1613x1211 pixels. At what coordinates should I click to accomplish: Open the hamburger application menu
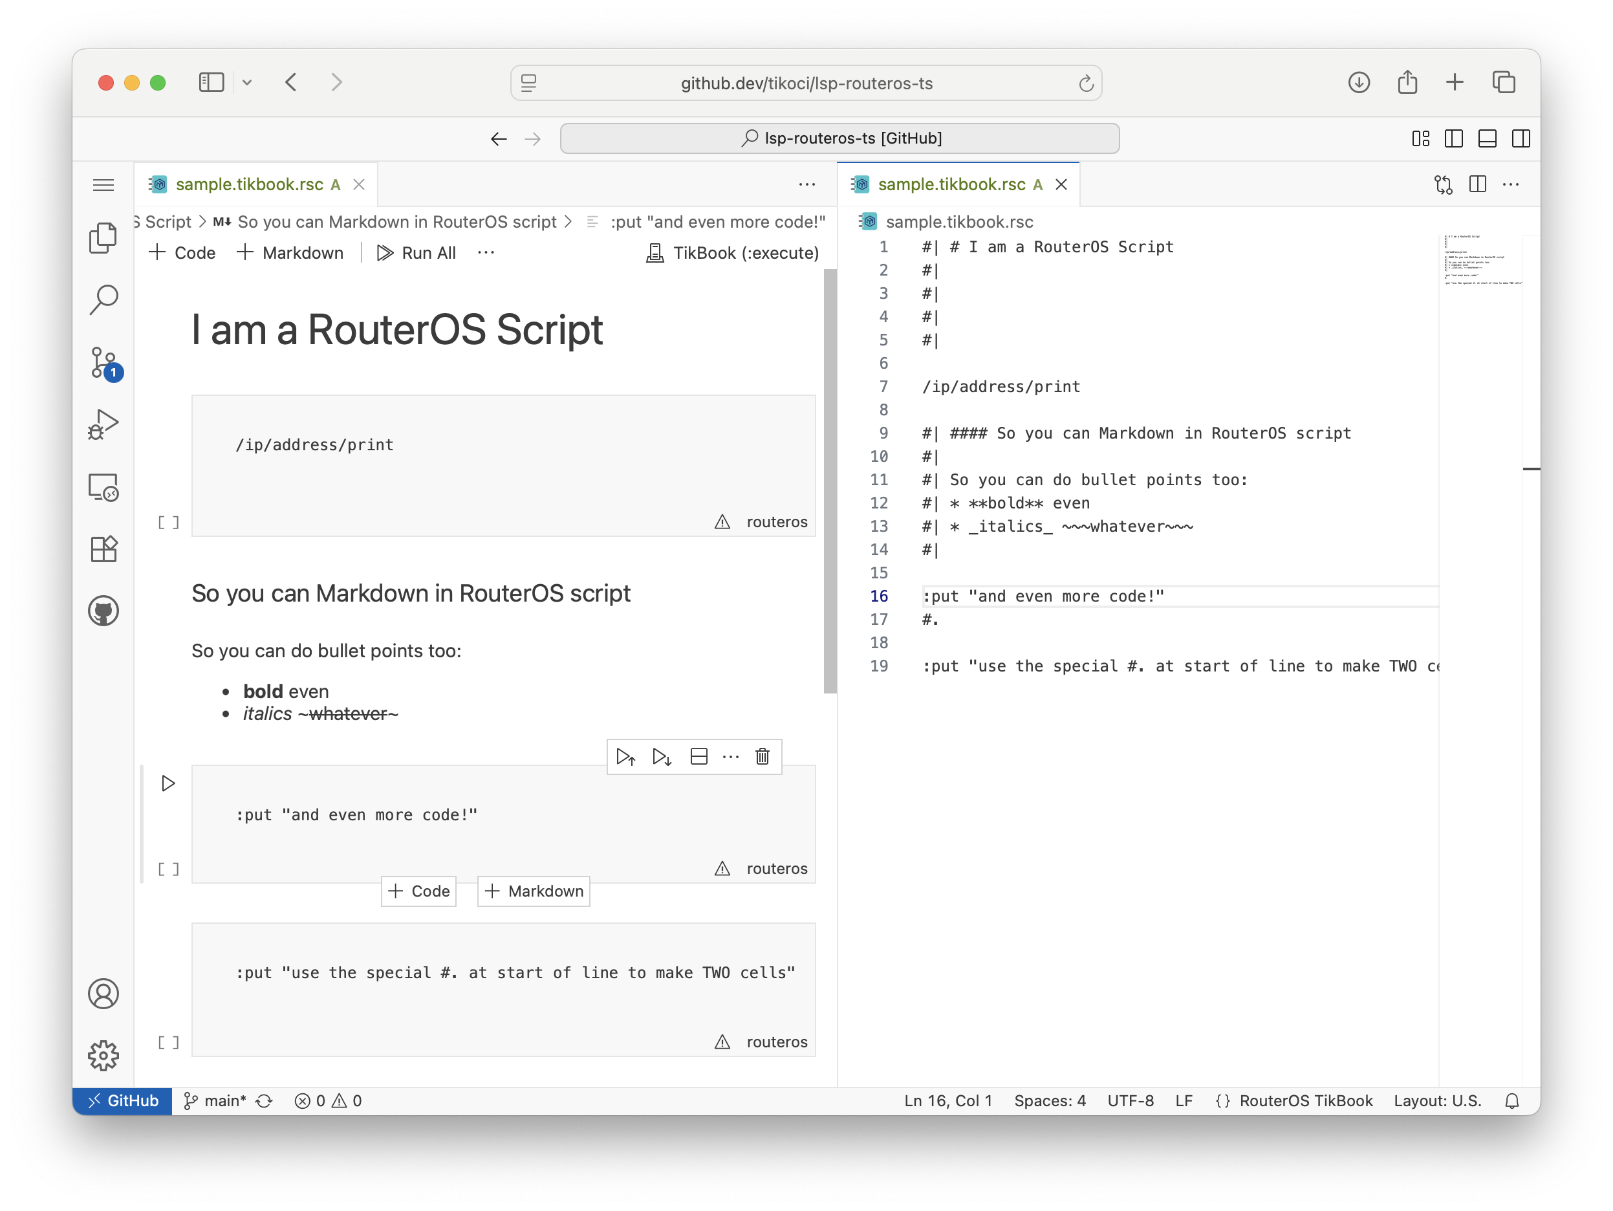(103, 184)
